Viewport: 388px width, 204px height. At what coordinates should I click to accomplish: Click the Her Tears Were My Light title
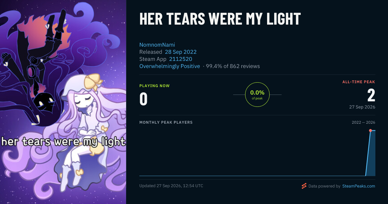[x=220, y=19]
